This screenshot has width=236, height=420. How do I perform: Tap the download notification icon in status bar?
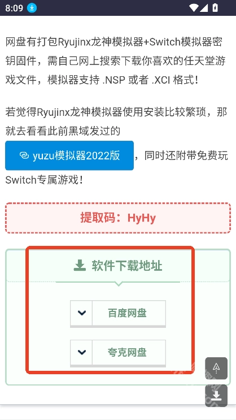(x=32, y=8)
